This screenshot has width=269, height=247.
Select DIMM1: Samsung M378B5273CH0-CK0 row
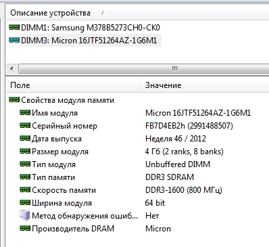pos(91,28)
